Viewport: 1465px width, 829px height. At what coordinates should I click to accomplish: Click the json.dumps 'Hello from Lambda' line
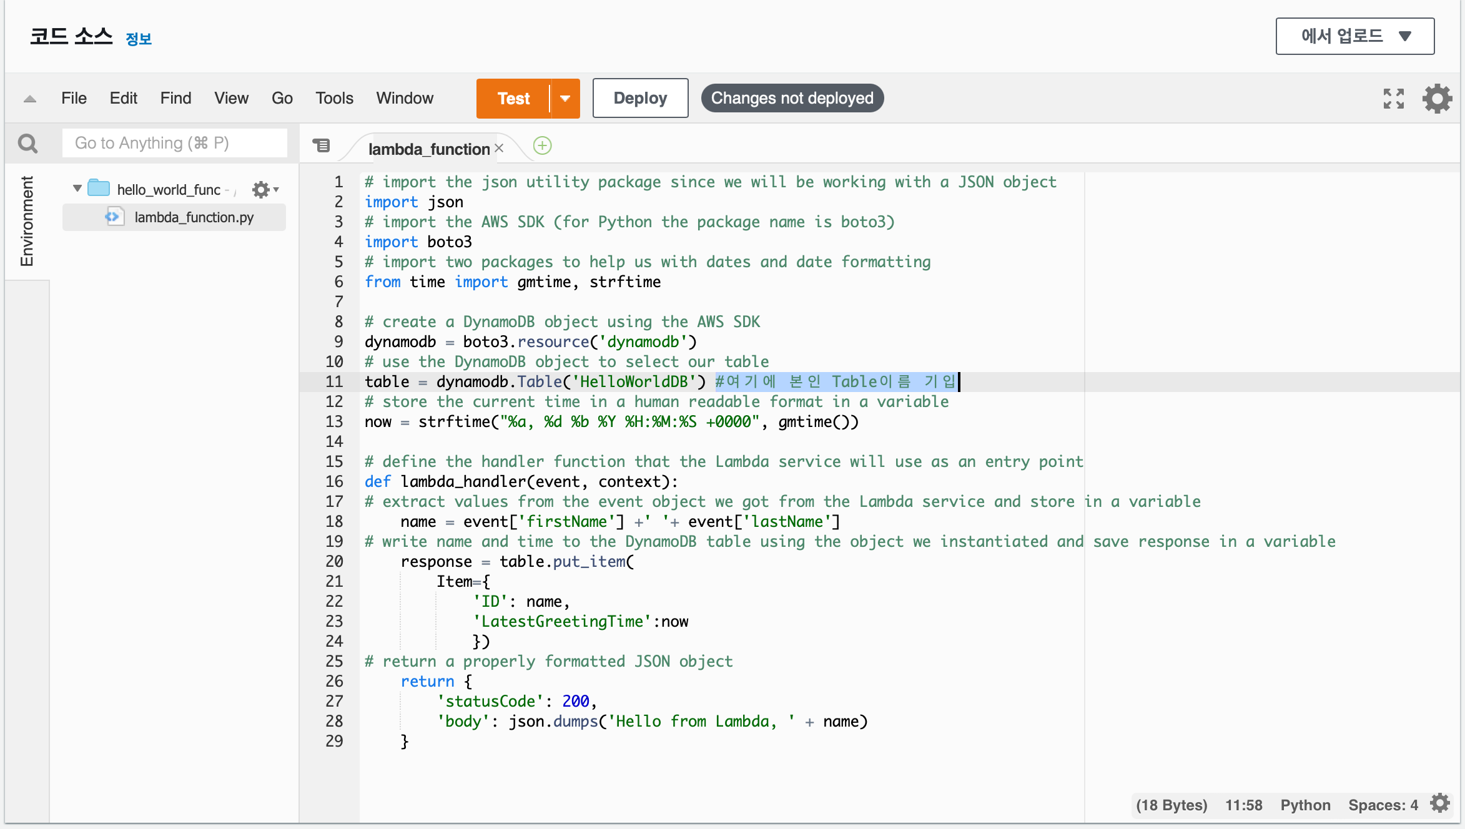(652, 721)
